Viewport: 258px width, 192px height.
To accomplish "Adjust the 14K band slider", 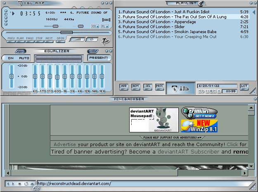I will [x=95, y=77].
